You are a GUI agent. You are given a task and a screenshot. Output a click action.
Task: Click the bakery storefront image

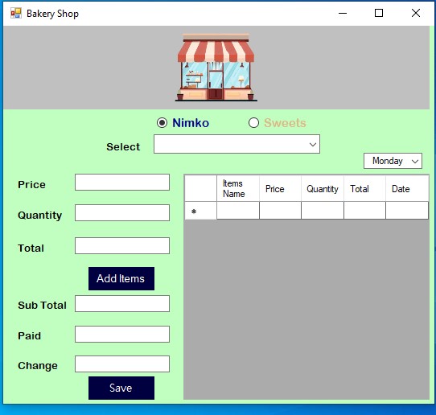(216, 68)
